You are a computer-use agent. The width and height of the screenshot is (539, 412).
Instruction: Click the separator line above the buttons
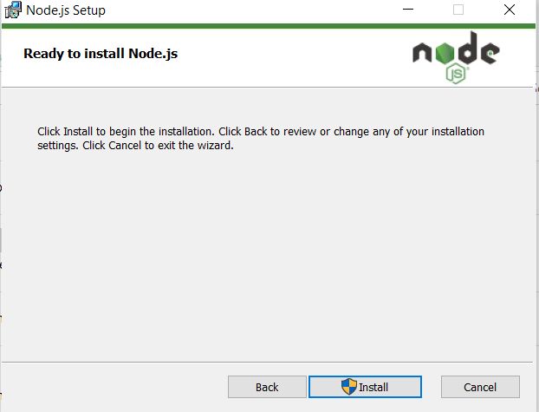(267, 362)
